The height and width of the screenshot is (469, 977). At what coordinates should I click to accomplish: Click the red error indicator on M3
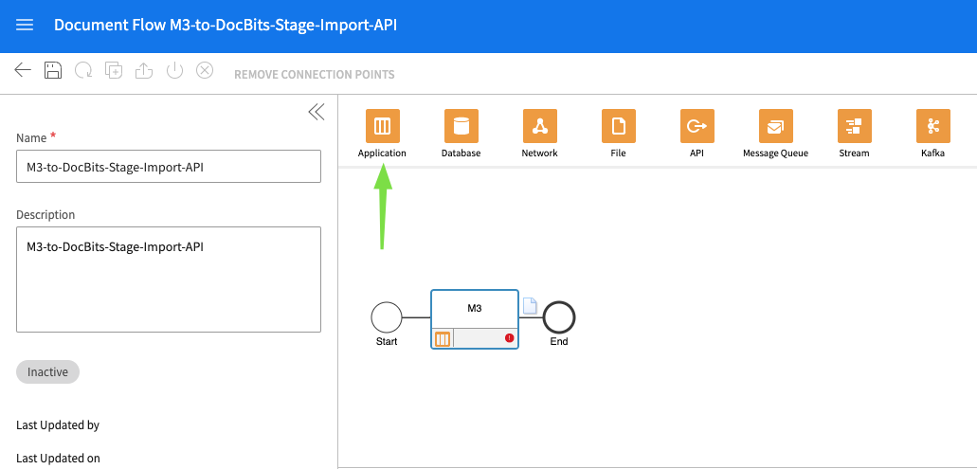click(x=510, y=338)
